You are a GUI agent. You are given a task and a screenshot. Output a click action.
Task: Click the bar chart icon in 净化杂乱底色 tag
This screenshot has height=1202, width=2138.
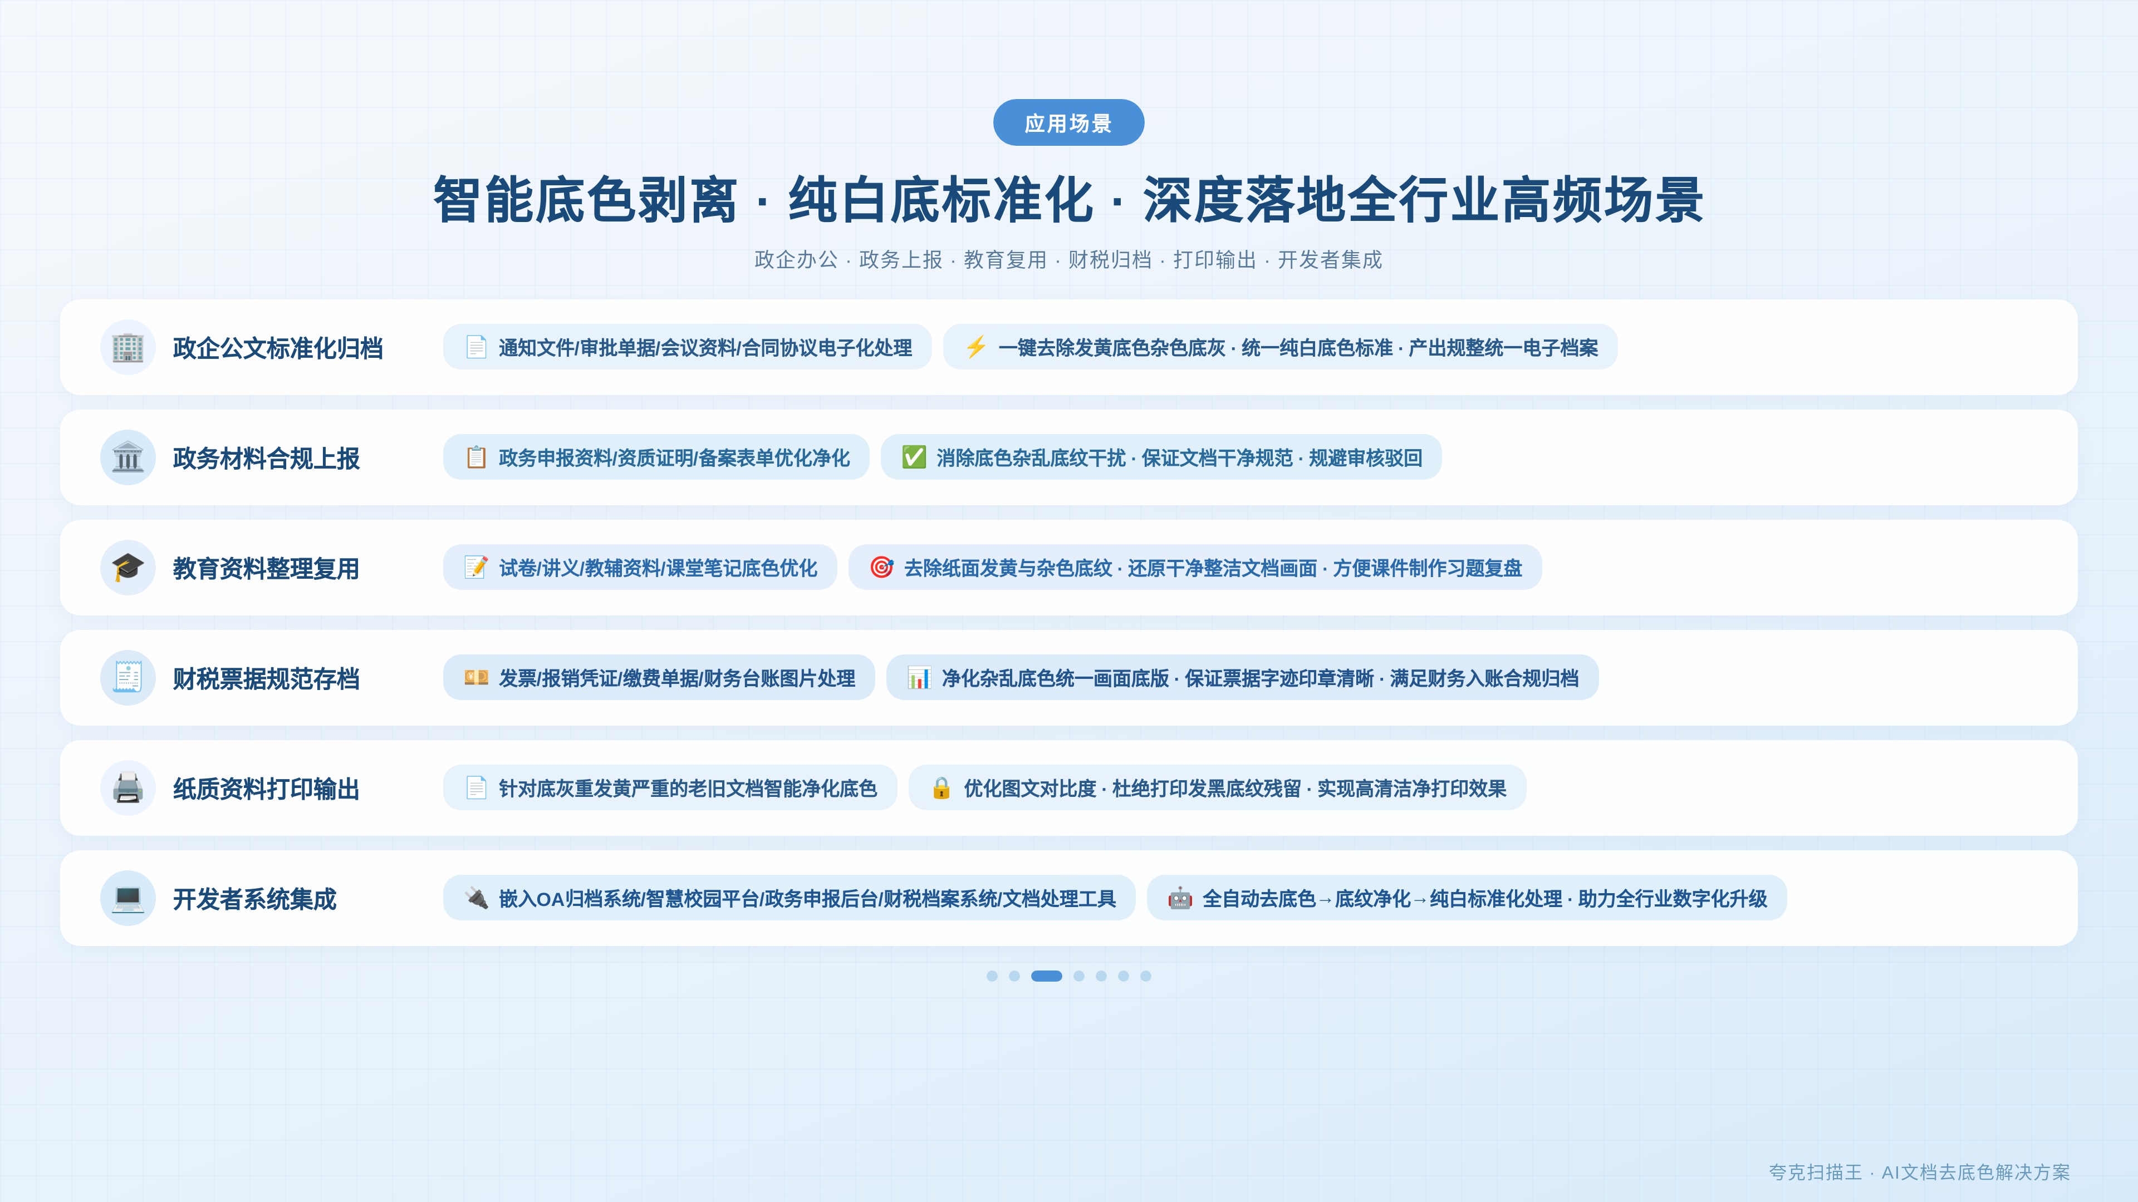pyautogui.click(x=919, y=678)
